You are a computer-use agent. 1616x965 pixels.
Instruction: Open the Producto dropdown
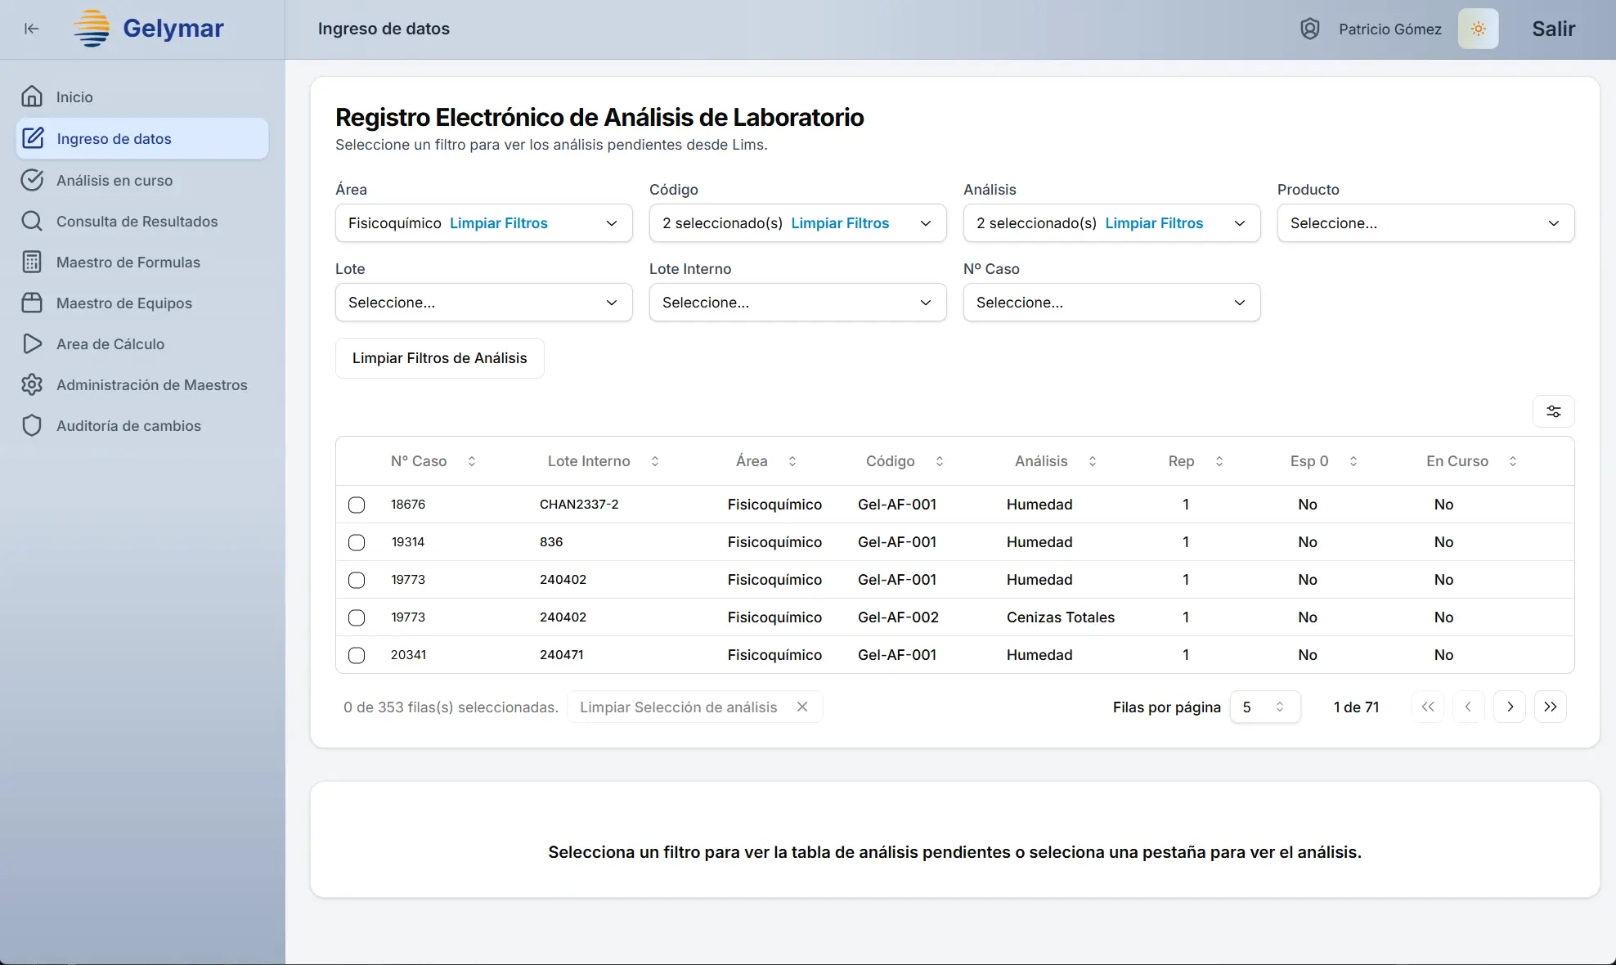[x=1425, y=223]
